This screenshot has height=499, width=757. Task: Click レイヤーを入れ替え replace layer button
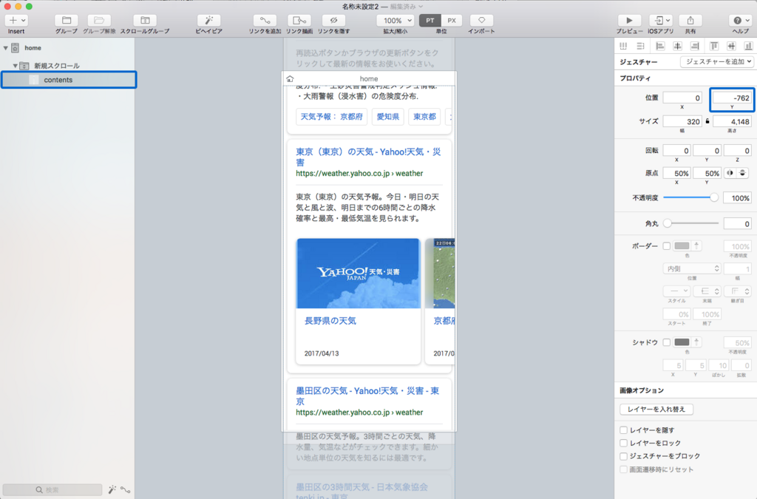(x=656, y=409)
